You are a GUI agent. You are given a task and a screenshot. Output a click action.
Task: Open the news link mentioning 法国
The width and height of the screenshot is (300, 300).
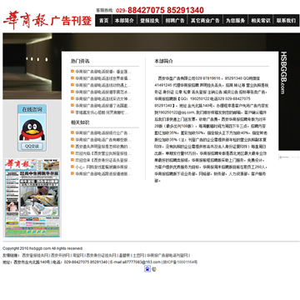pyautogui.click(x=103, y=106)
